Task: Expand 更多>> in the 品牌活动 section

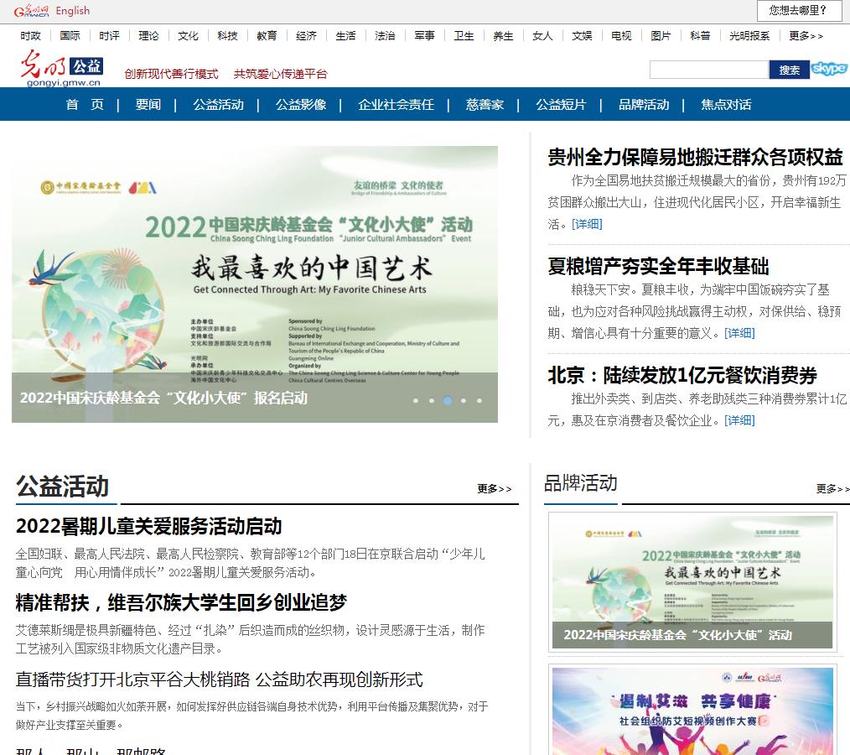Action: [x=832, y=489]
